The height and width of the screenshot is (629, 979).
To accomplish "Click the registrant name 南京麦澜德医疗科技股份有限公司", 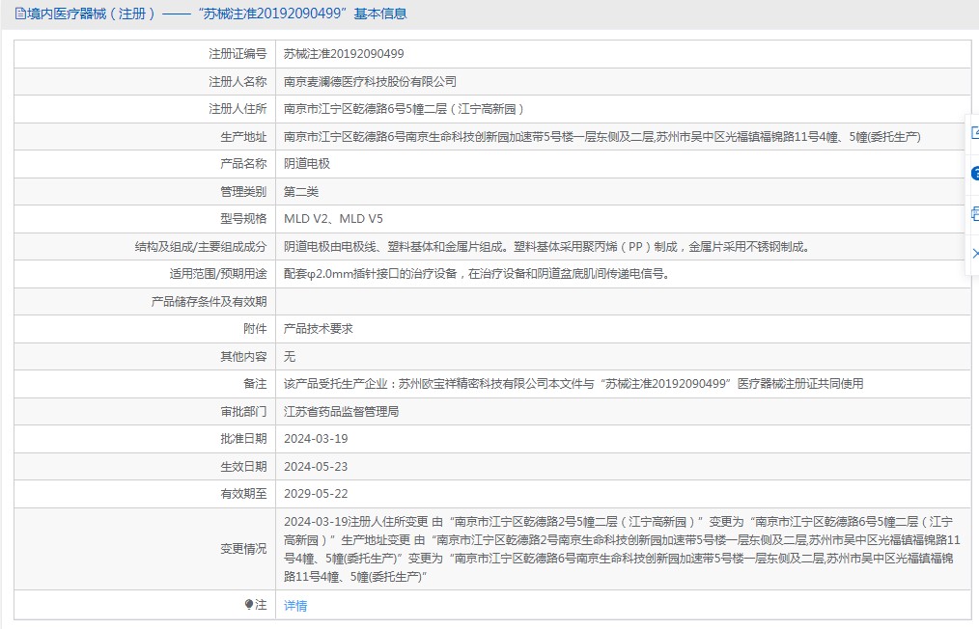I will point(370,82).
